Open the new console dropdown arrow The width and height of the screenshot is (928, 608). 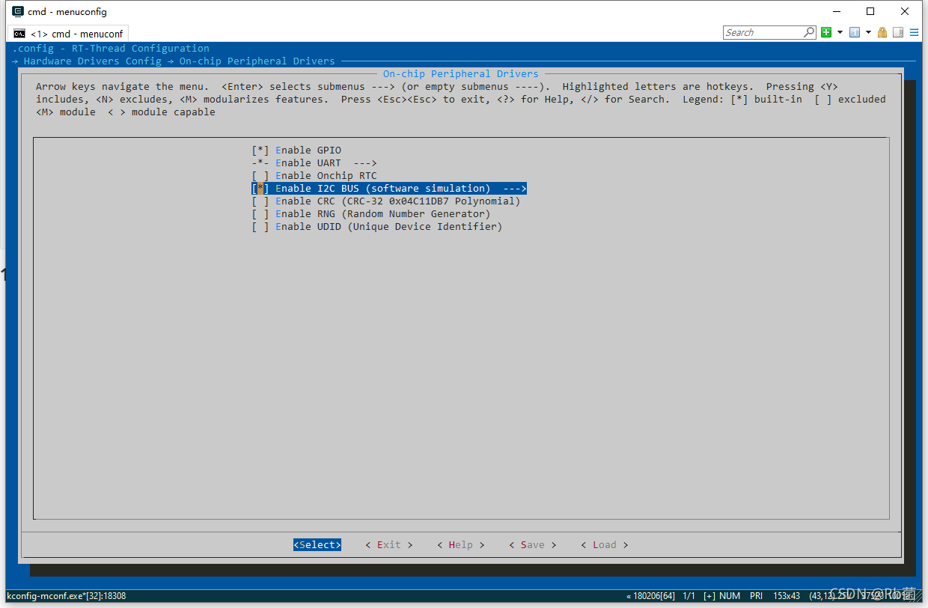[840, 32]
